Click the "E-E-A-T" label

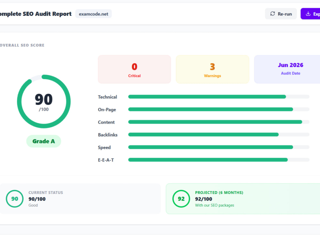106,160
